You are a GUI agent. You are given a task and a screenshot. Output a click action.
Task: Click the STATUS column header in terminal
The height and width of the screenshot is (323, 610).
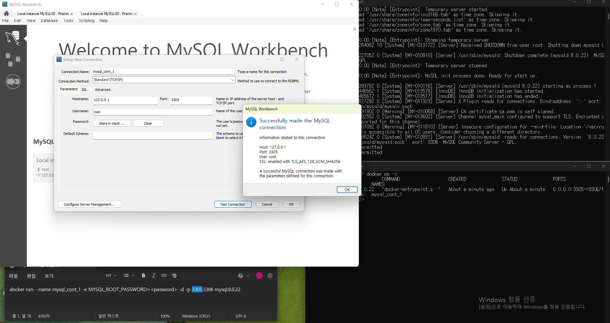[509, 179]
